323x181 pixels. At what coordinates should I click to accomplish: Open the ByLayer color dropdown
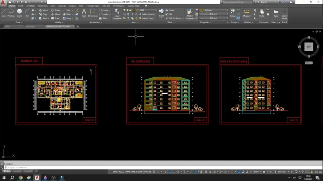[214, 10]
